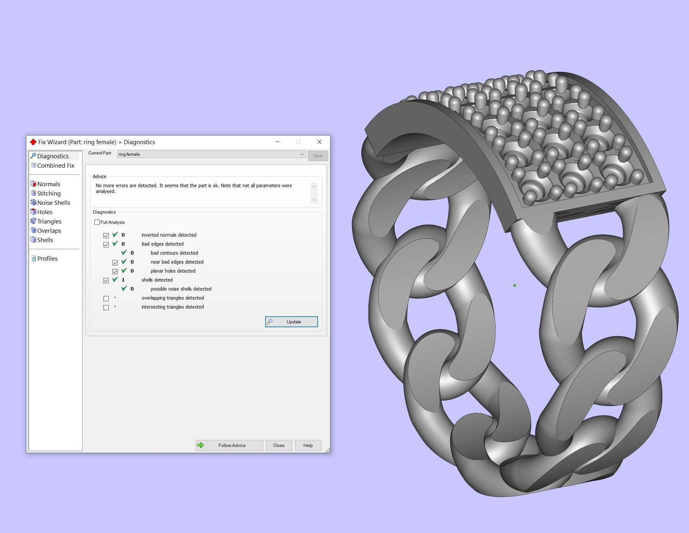This screenshot has height=533, width=689.
Task: Enable overlapping triangles detected check
Action: tap(106, 298)
